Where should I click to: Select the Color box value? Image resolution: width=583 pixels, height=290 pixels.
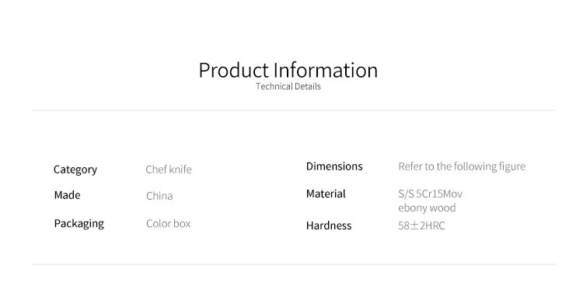point(168,223)
